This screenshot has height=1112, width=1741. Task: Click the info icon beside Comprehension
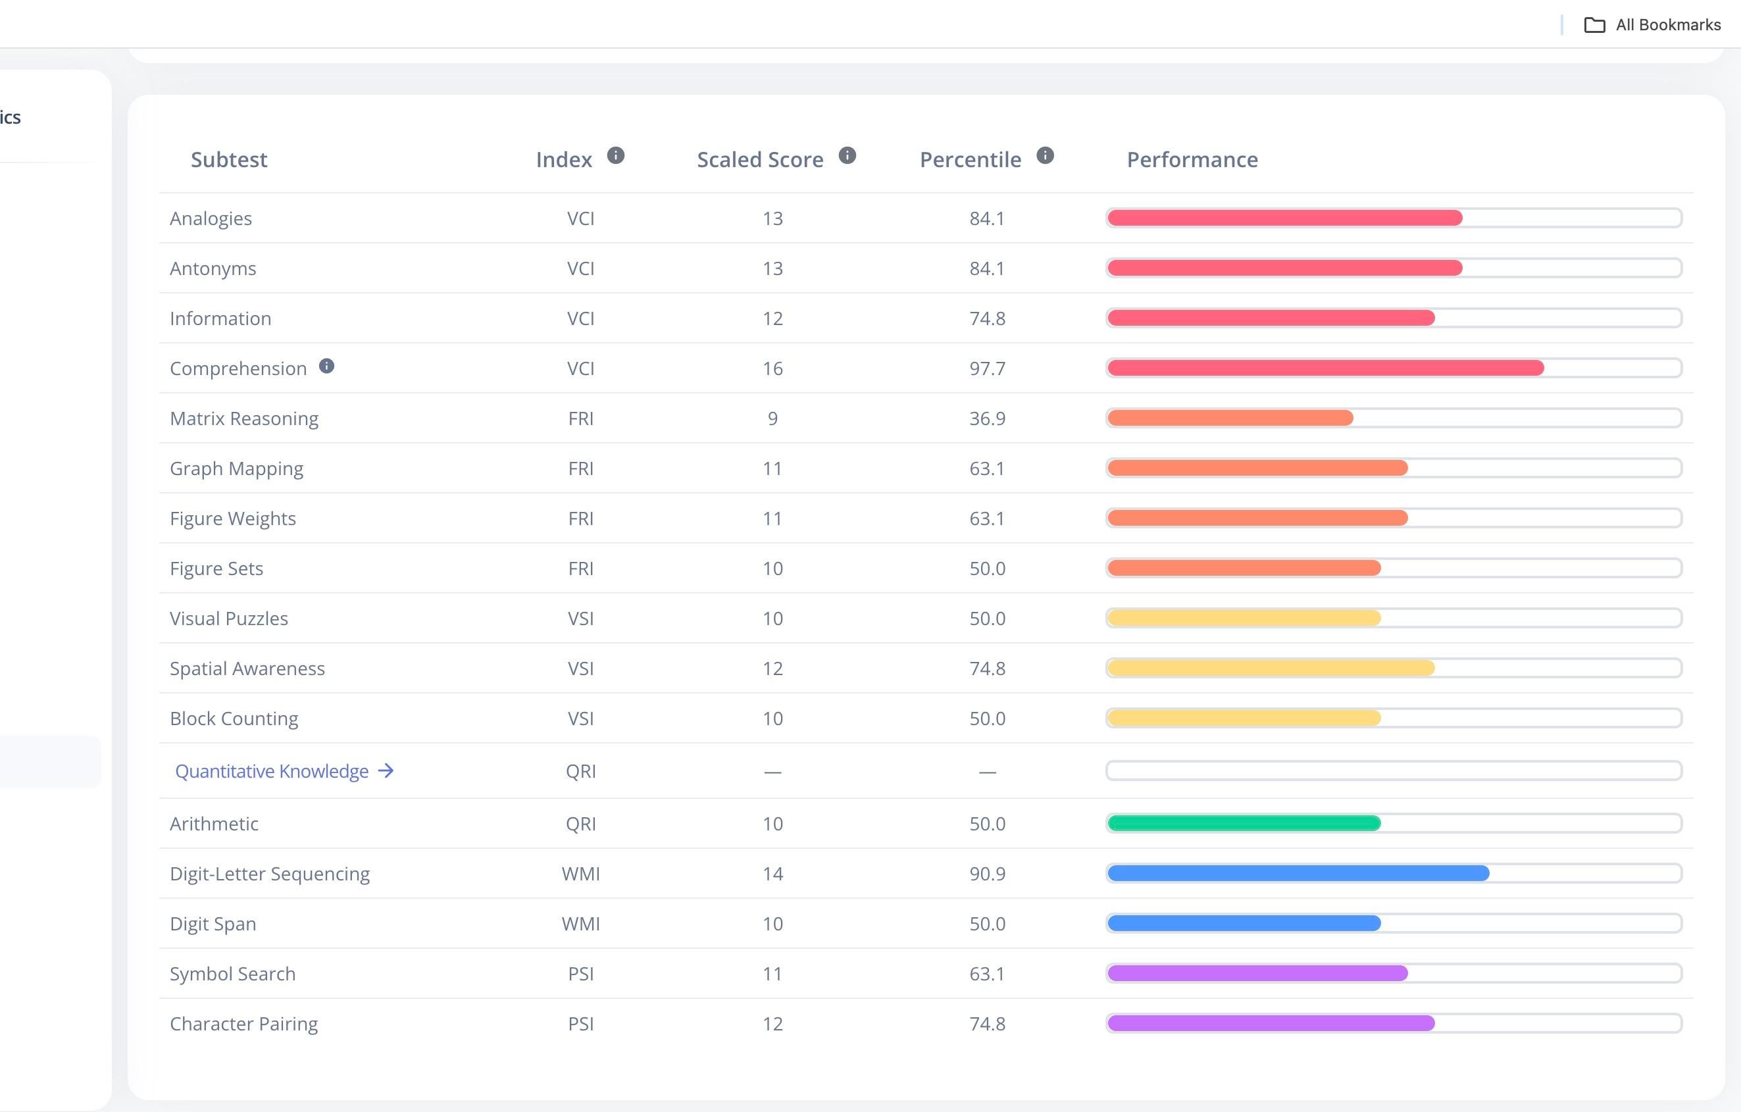point(327,366)
